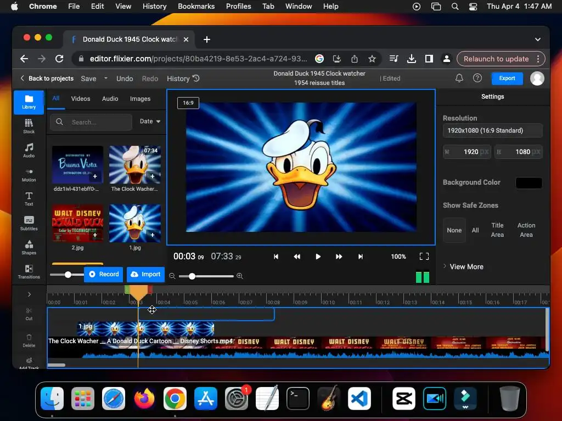This screenshot has width=562, height=421.
Task: Open the user profile avatar
Action: (537, 78)
